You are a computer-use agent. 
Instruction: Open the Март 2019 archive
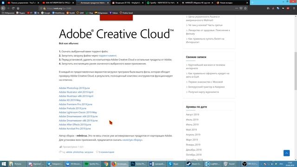[x=192, y=140]
